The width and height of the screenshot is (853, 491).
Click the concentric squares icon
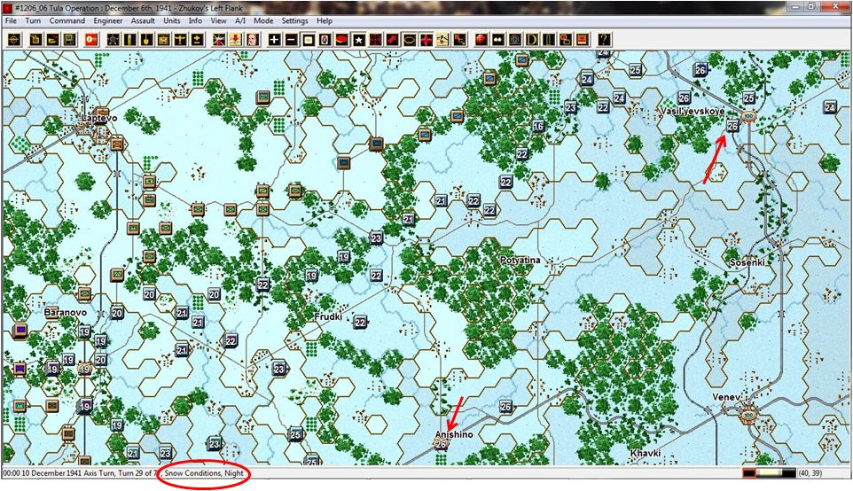coord(514,40)
